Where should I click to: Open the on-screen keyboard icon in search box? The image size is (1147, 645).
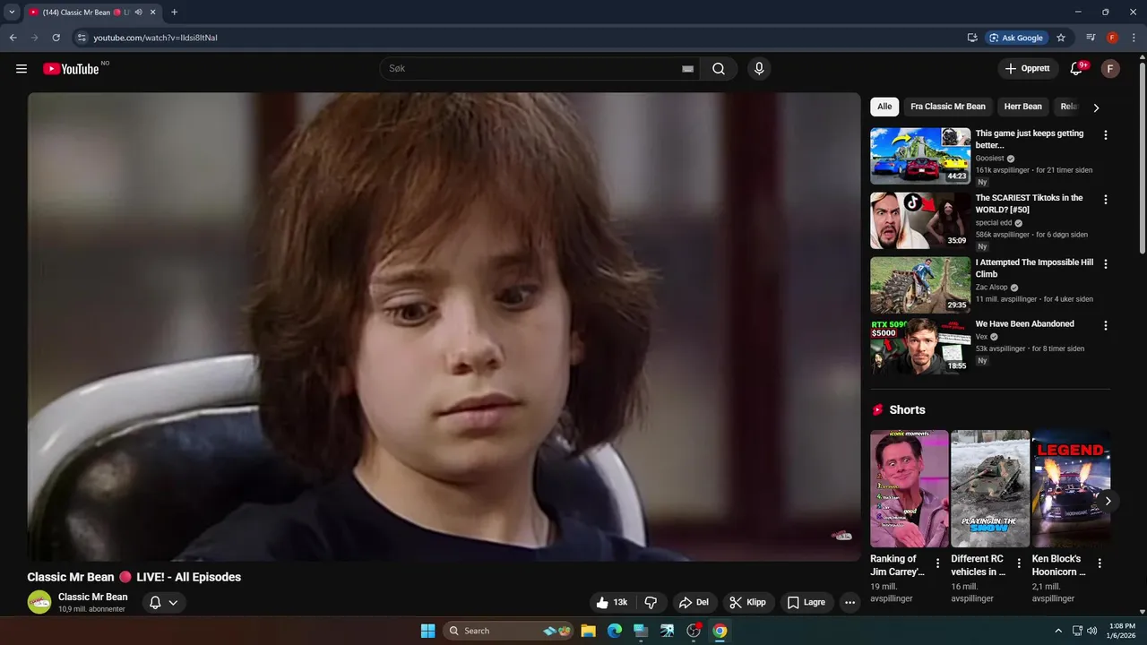(x=687, y=69)
